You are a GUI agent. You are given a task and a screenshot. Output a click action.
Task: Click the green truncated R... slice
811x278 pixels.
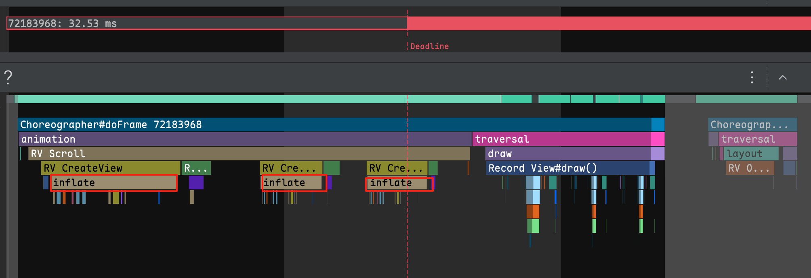tap(196, 168)
